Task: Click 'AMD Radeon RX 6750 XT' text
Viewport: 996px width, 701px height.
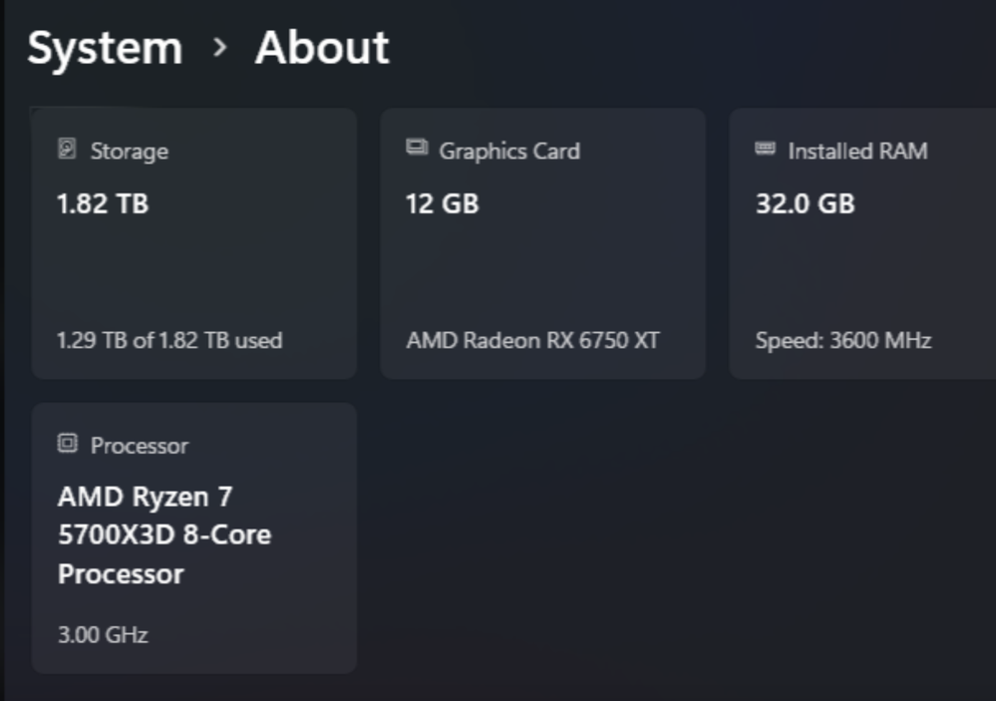Action: 533,341
